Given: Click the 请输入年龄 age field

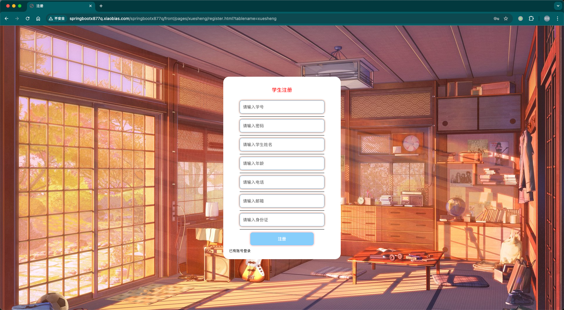Looking at the screenshot, I should click(282, 163).
